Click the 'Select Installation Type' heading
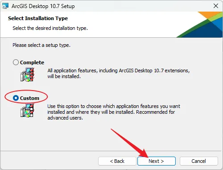The width and height of the screenshot is (223, 170). point(38,18)
